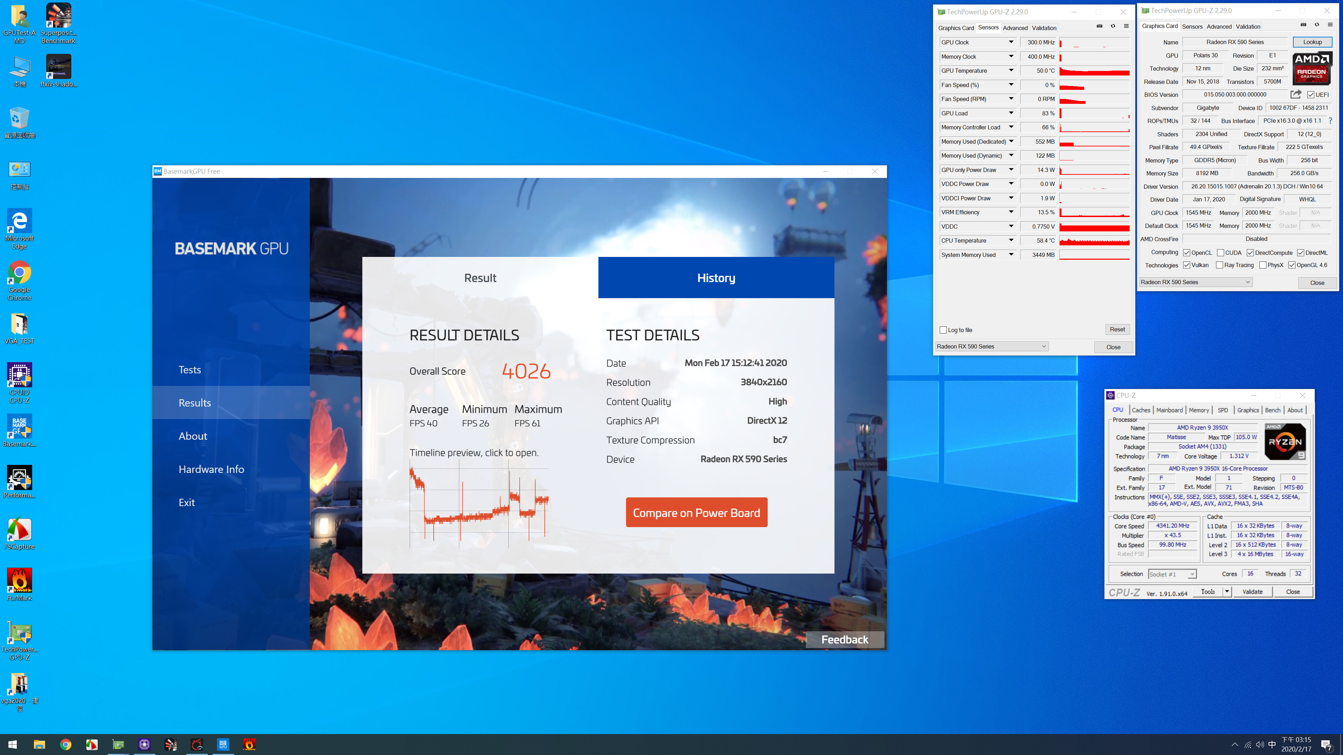Open Chrome from the taskbar
Image resolution: width=1343 pixels, height=755 pixels.
pyautogui.click(x=66, y=745)
